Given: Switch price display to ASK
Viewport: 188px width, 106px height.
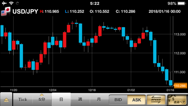Looking at the screenshot, I should (x=137, y=100).
